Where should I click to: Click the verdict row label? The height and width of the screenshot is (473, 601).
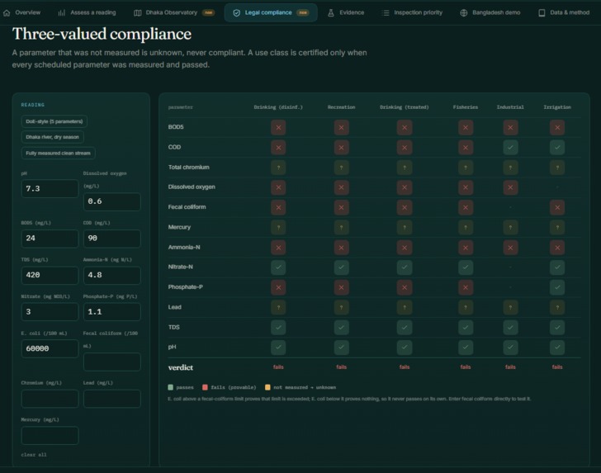[181, 367]
